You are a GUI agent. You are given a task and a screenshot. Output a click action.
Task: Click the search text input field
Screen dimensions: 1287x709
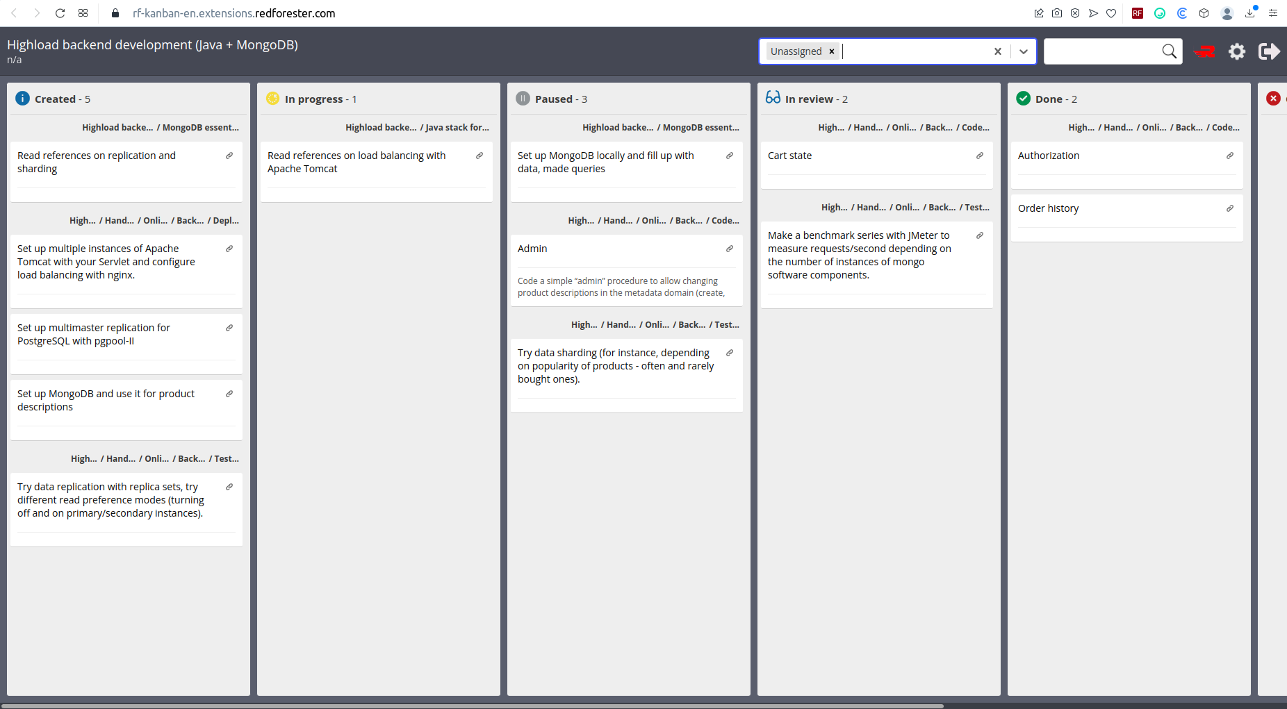click(1102, 51)
